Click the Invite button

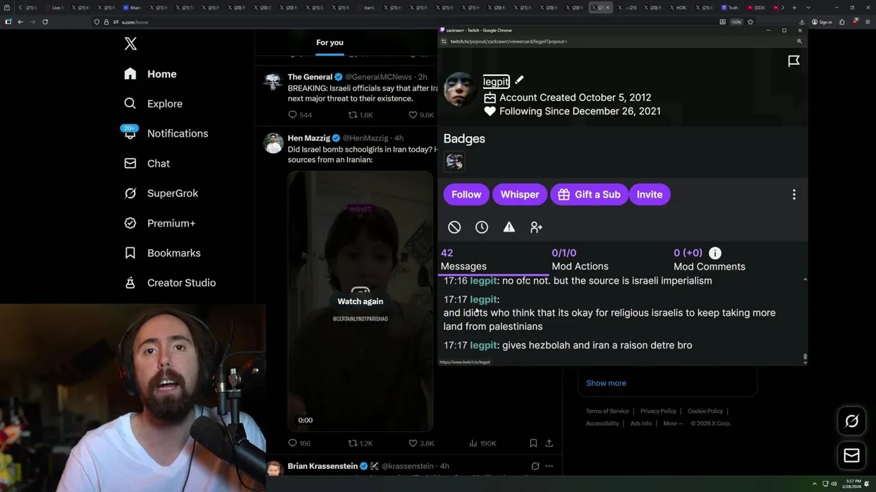coord(649,194)
